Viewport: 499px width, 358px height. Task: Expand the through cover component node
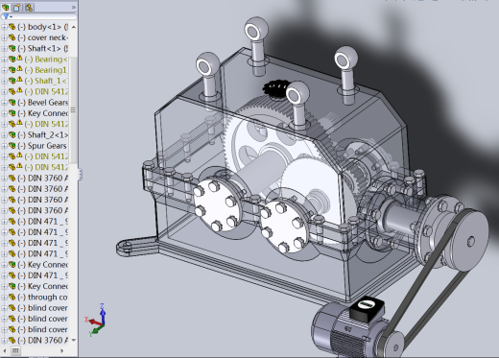click(4, 298)
